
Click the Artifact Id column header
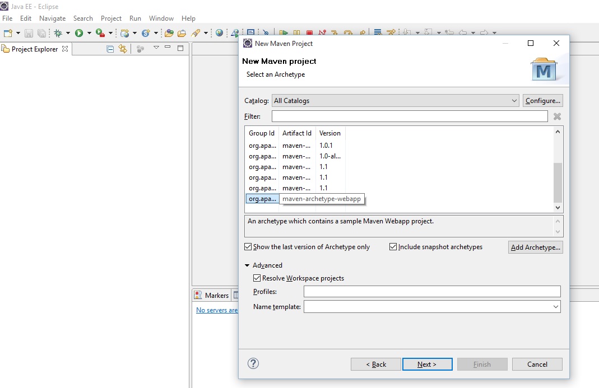[x=297, y=133]
